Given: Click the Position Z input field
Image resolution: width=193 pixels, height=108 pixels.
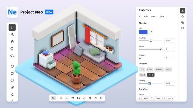Looking at the screenshot, I should [170, 98].
